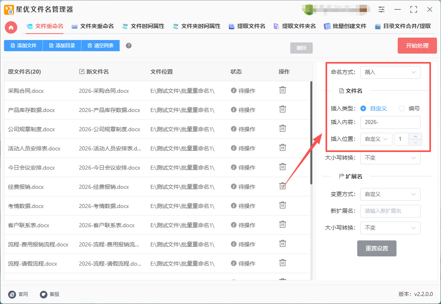Open extension 大小写转换 dropdown
The width and height of the screenshot is (441, 304).
(390, 228)
